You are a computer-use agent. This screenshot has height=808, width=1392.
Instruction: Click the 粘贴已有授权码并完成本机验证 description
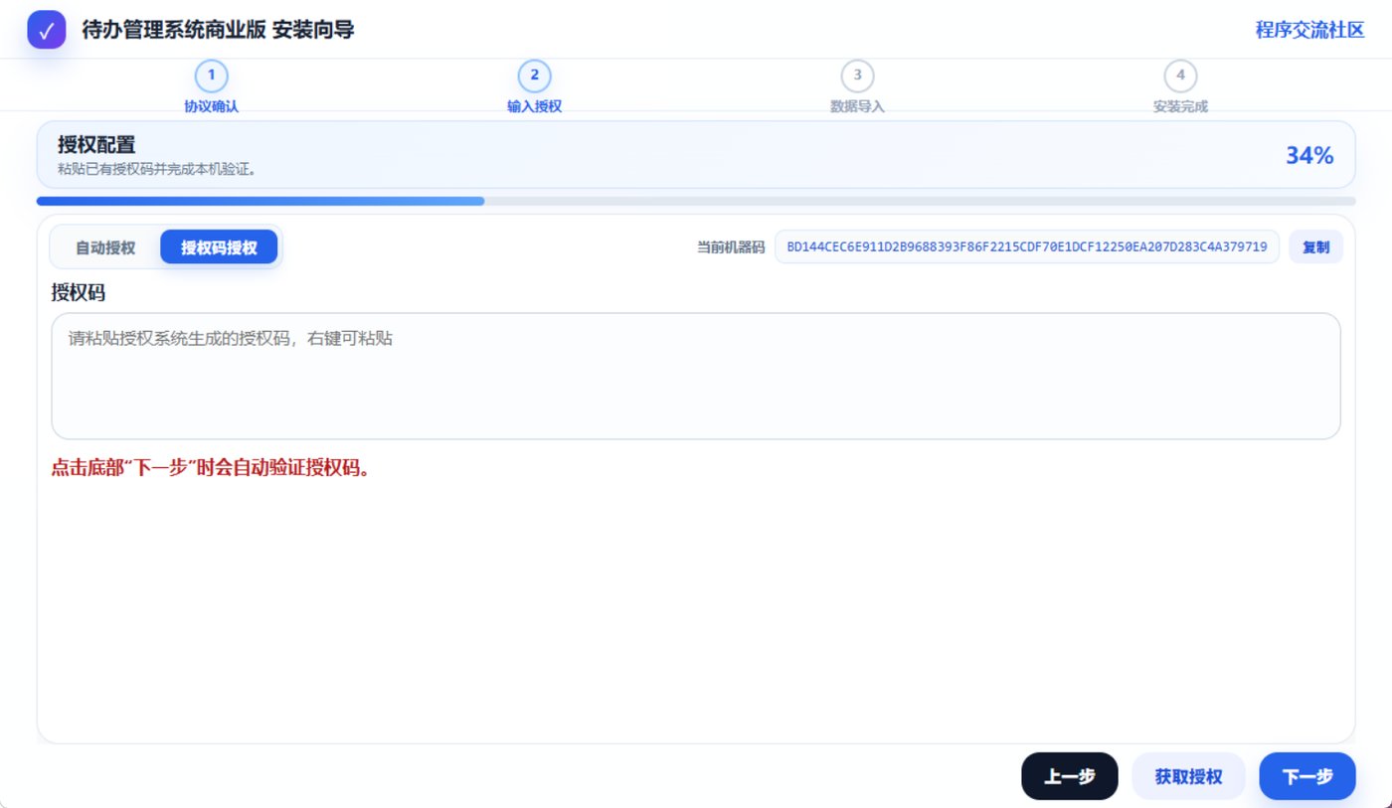[157, 169]
